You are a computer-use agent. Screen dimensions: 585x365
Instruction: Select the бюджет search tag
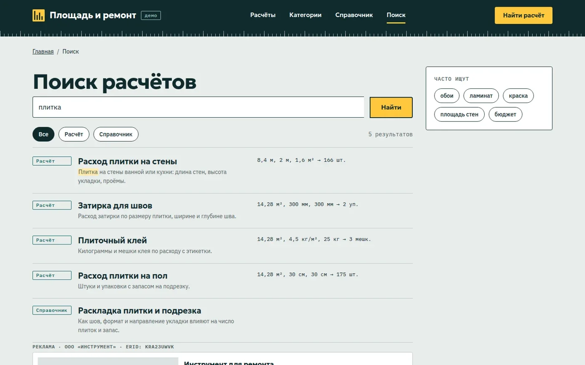coord(505,114)
